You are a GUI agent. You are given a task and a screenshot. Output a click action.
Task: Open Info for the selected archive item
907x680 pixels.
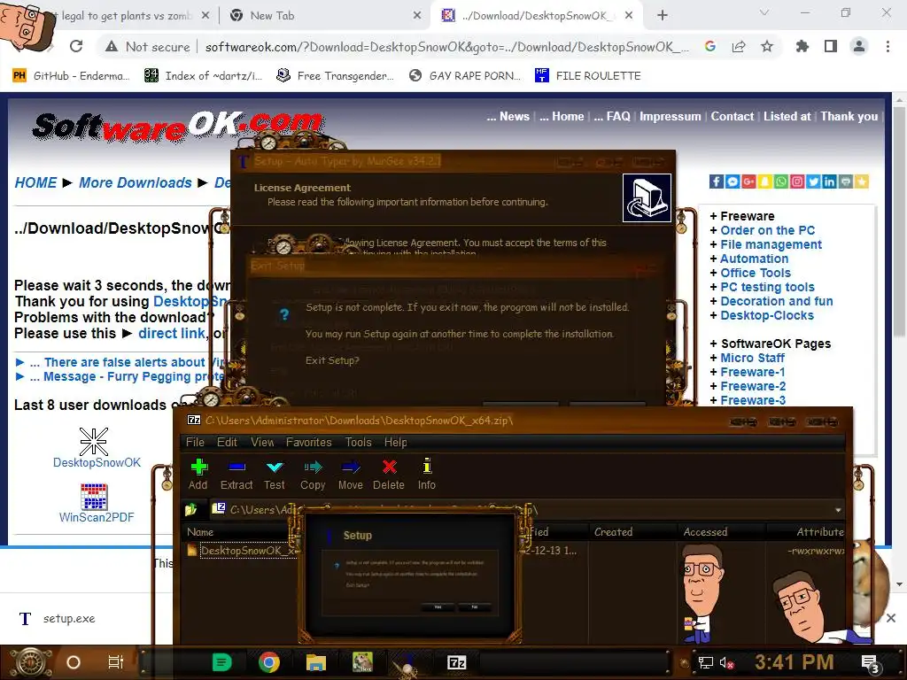[x=427, y=475]
